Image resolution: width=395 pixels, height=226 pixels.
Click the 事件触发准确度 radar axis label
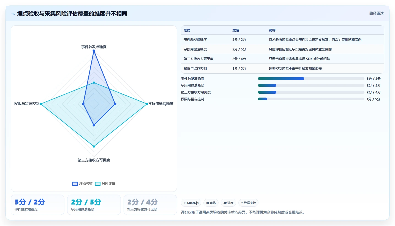click(94, 47)
